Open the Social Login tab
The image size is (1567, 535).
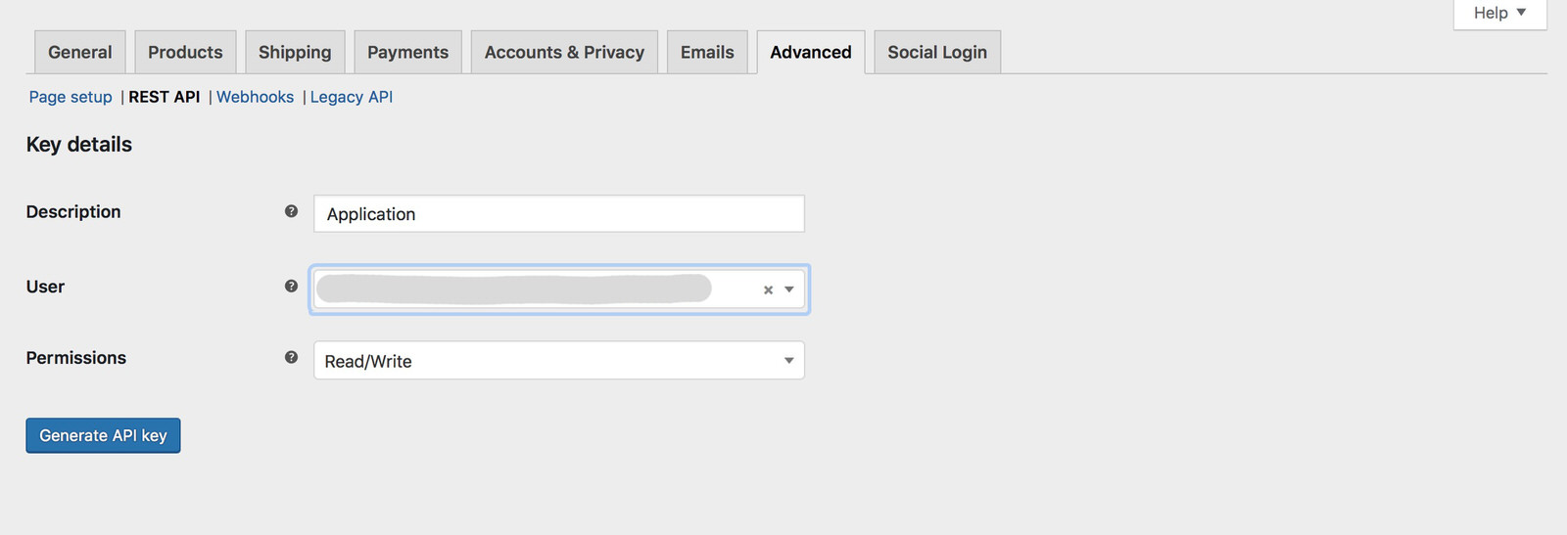click(x=937, y=53)
